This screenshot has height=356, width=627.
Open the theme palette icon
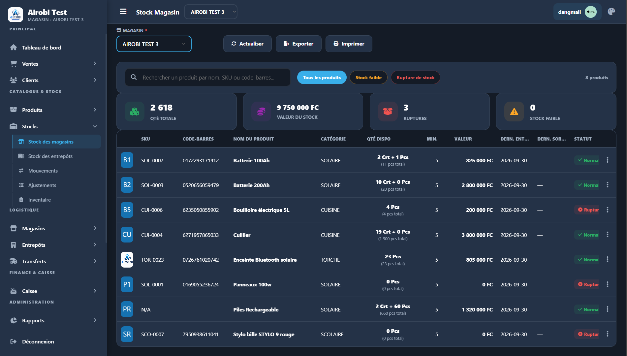(x=611, y=12)
